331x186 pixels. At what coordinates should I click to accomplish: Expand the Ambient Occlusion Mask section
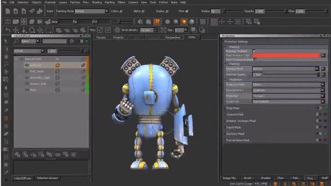click(241, 121)
